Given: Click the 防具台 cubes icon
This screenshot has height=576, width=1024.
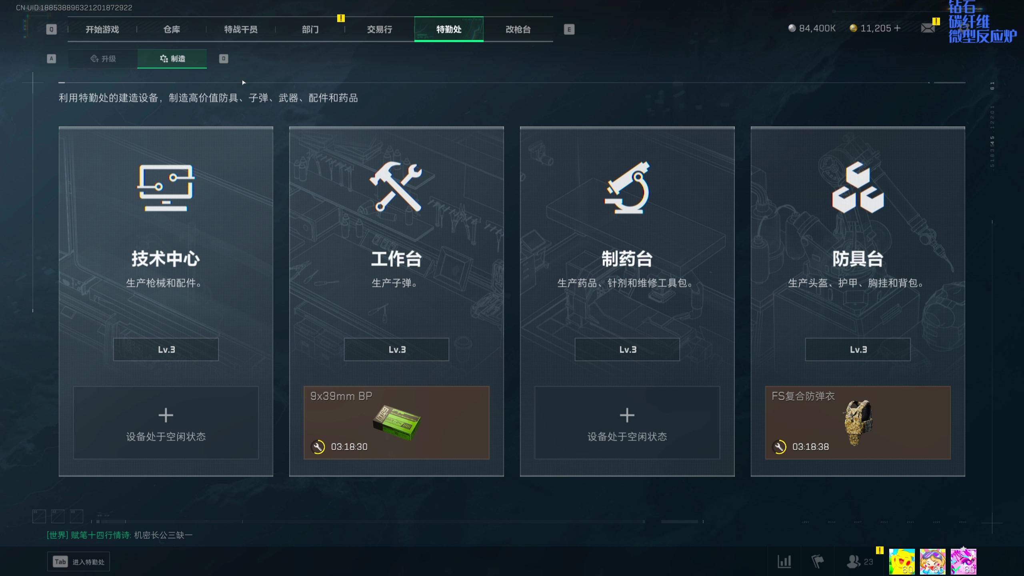Looking at the screenshot, I should click(858, 187).
